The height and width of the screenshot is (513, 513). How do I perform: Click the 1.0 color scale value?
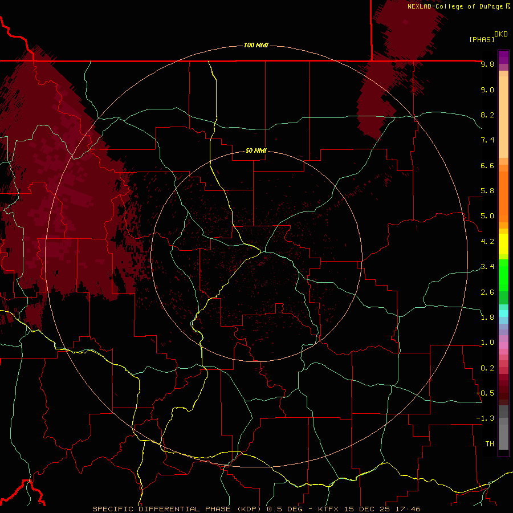click(487, 343)
